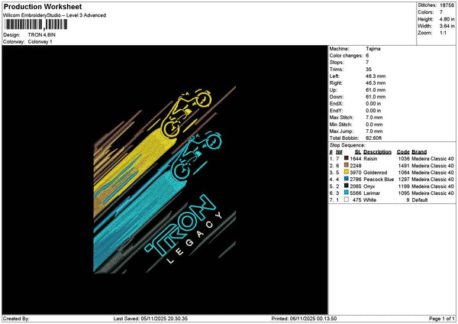Click the Min Stitch value 0.0 mm
This screenshot has width=458, height=324.
click(x=374, y=125)
